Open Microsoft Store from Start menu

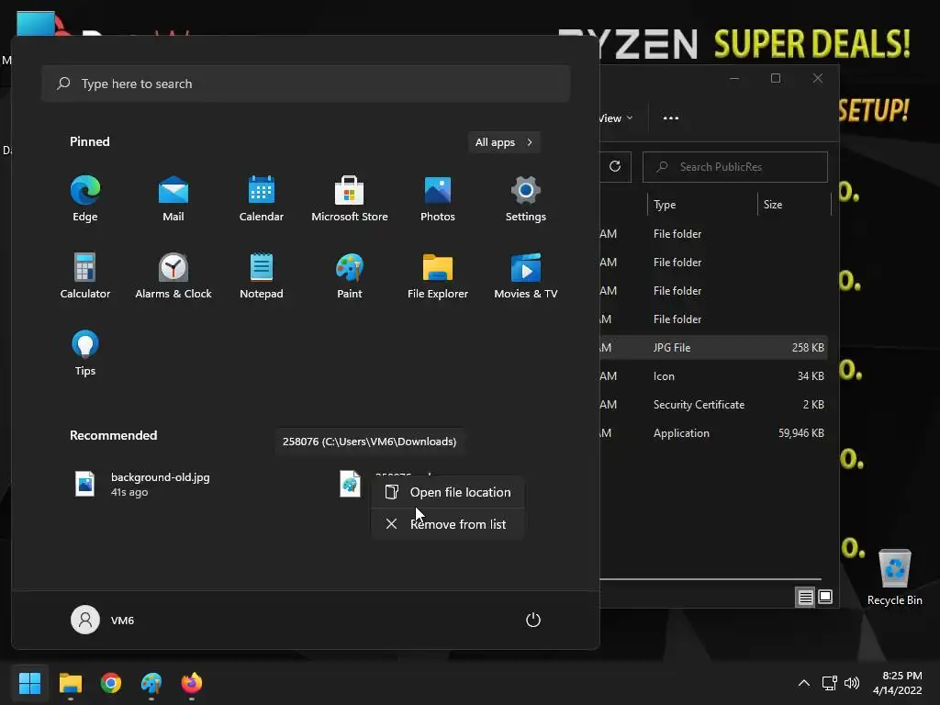pos(350,199)
